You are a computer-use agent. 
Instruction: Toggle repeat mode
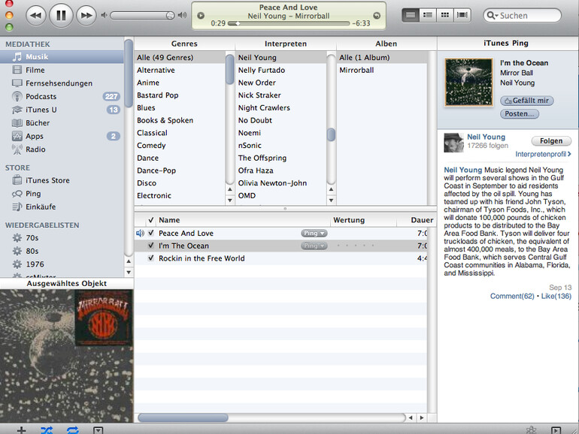73,430
